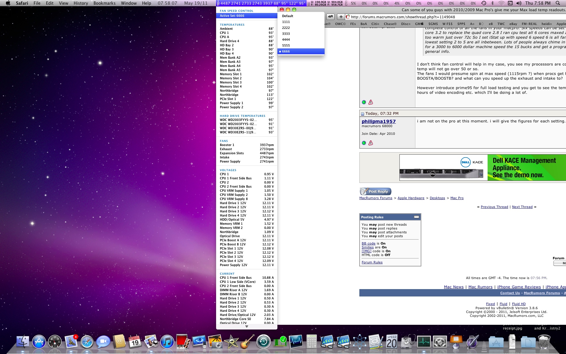
Task: Open Finder from the Dock
Action: tap(23, 342)
